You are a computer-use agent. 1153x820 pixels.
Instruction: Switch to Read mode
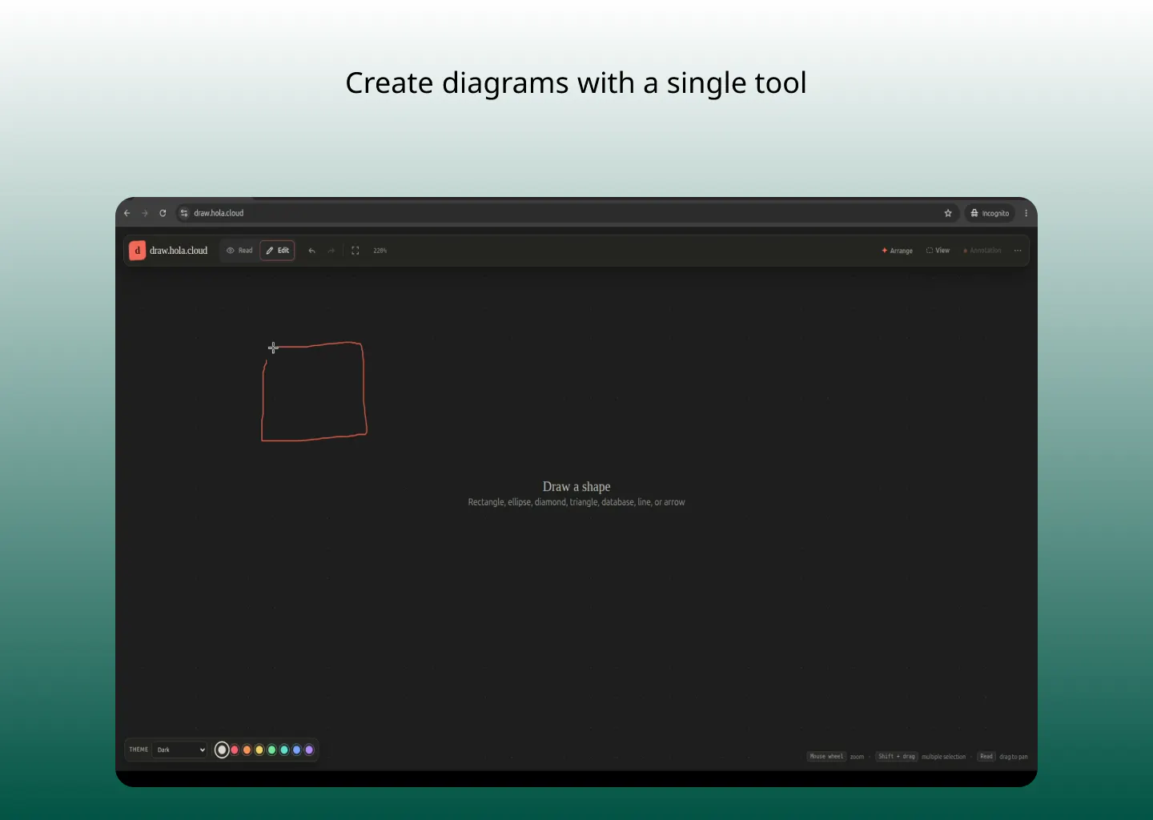pos(239,251)
